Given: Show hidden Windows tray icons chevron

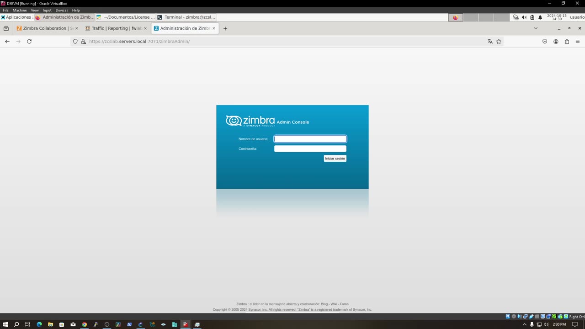Looking at the screenshot, I should click(525, 324).
